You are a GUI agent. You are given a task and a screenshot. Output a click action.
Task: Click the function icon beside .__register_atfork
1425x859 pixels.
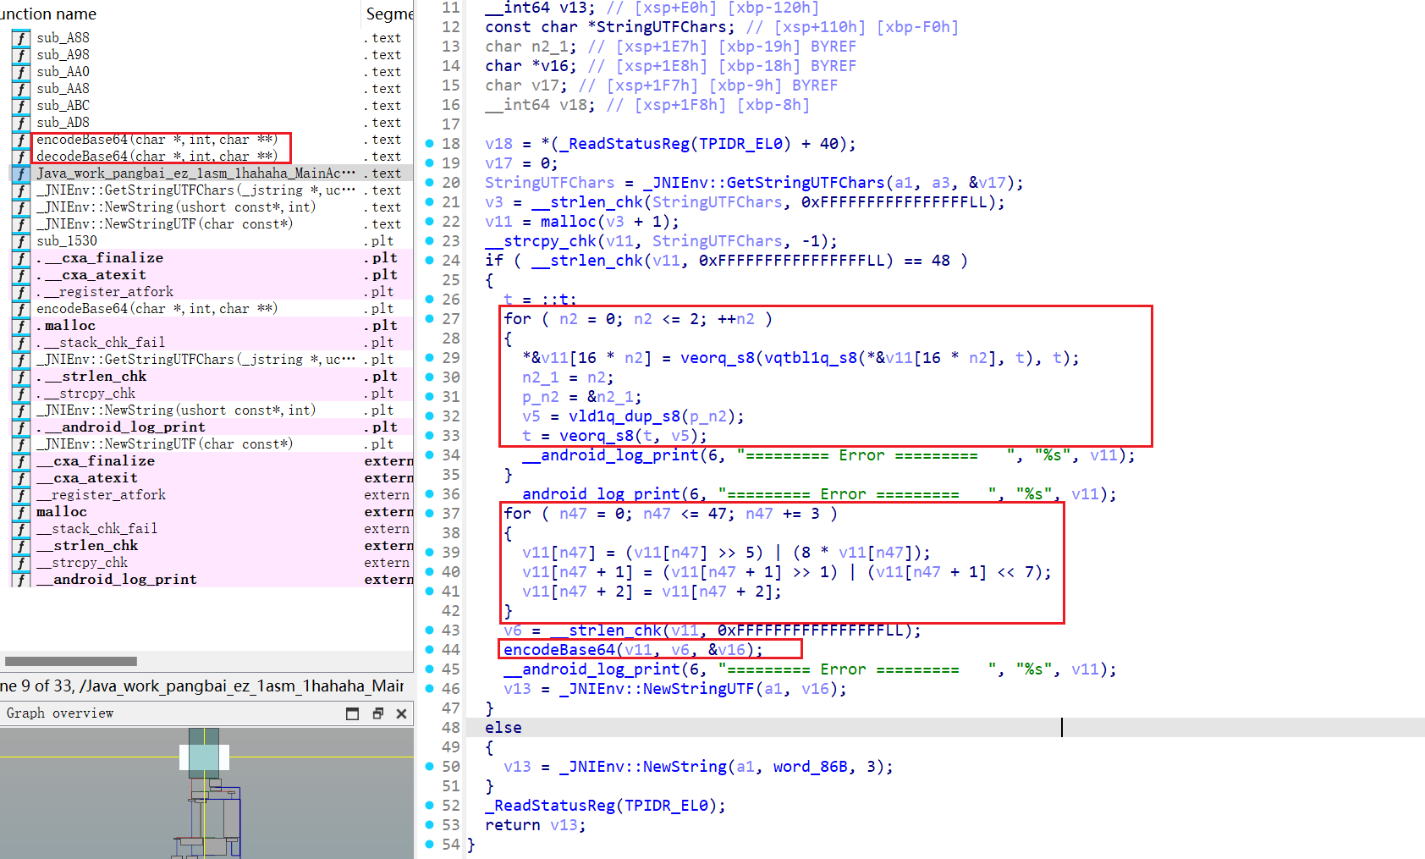point(21,292)
